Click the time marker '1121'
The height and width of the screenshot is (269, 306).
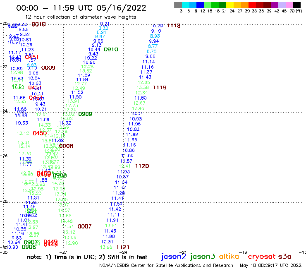tap(123, 247)
